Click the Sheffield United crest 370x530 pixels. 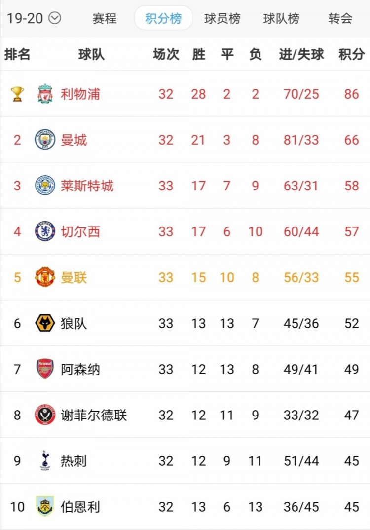45,415
